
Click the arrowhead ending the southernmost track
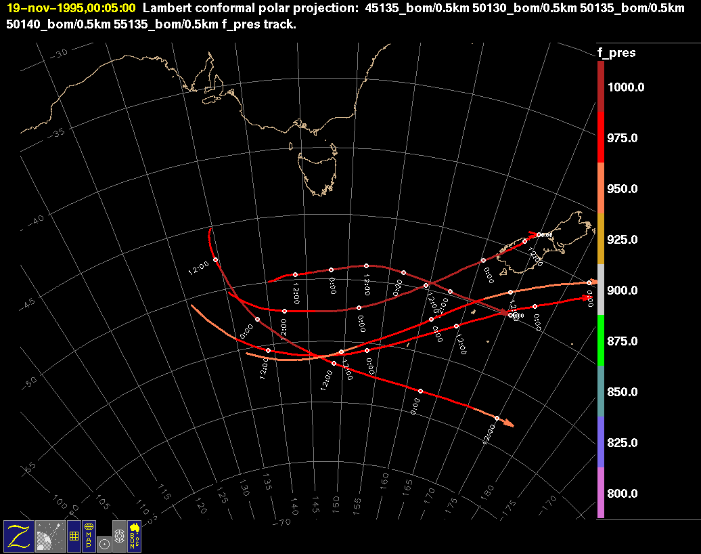click(x=509, y=424)
